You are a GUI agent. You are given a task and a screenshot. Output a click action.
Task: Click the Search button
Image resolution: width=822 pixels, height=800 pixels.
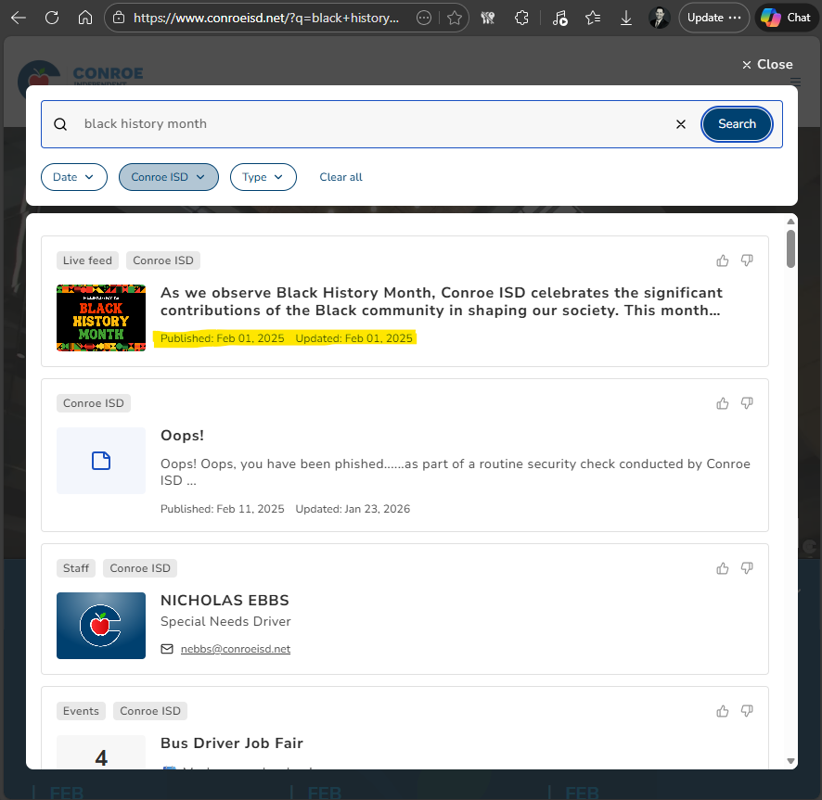pyautogui.click(x=737, y=124)
